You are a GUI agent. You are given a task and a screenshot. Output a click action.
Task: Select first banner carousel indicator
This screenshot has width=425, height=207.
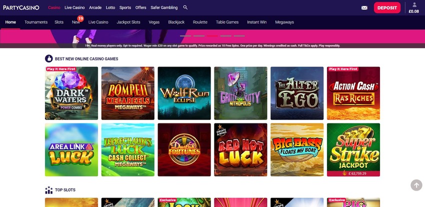point(185,36)
